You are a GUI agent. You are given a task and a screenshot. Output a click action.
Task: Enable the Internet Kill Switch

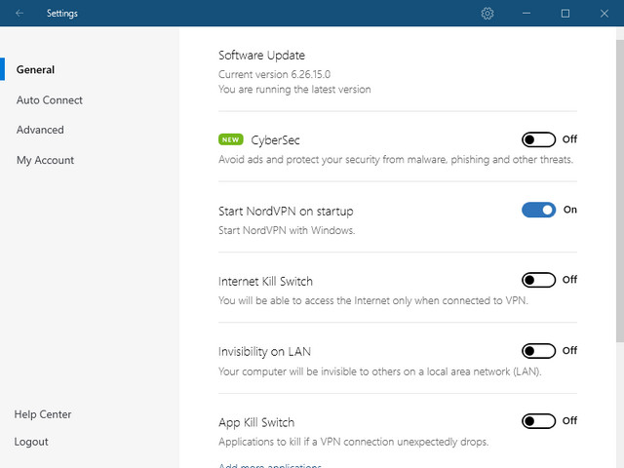click(538, 280)
